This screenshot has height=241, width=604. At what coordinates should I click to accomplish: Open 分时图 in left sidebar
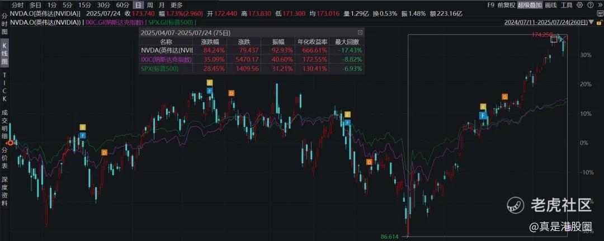(x=4, y=24)
